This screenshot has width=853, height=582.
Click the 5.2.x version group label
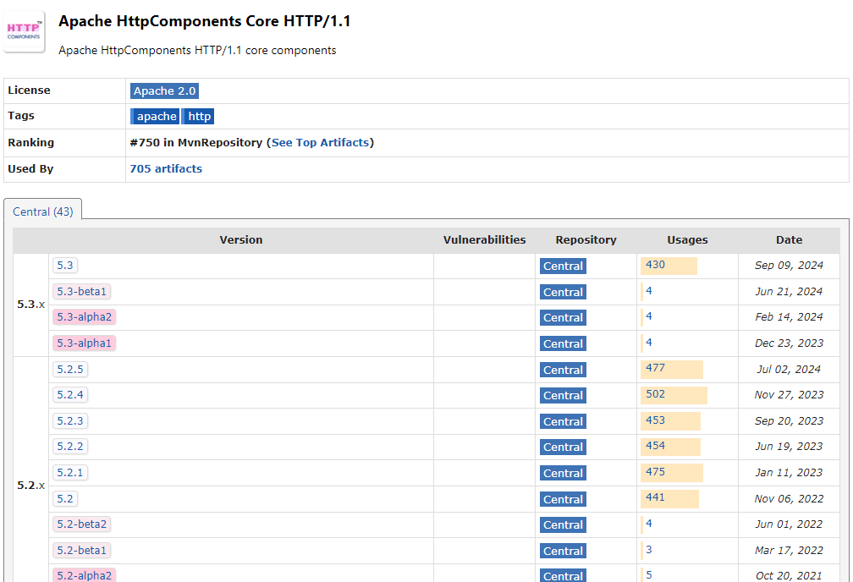click(31, 486)
